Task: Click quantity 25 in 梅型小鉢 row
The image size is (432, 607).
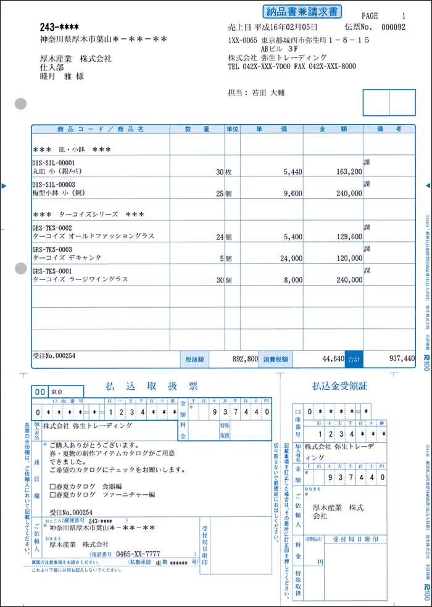Action: point(220,194)
